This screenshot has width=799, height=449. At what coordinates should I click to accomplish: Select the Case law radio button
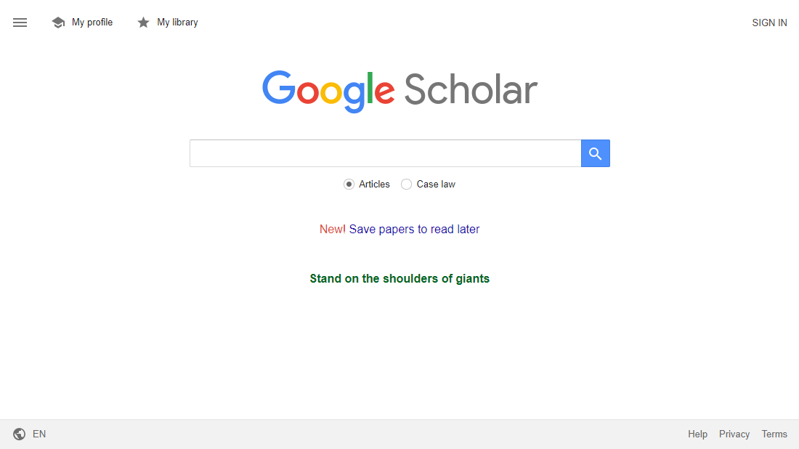(x=407, y=184)
